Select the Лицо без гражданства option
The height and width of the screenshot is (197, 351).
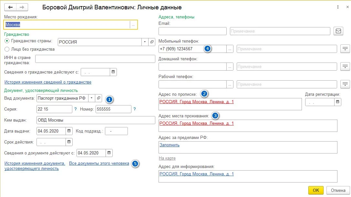[7, 49]
